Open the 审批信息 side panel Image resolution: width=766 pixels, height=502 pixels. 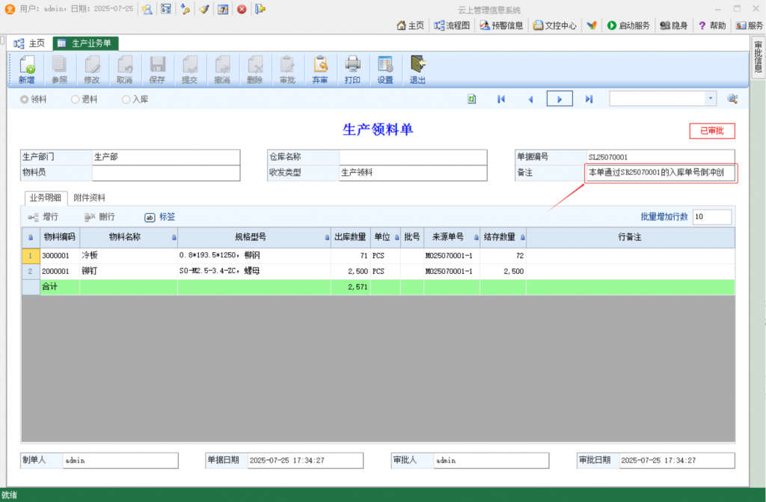coord(759,57)
